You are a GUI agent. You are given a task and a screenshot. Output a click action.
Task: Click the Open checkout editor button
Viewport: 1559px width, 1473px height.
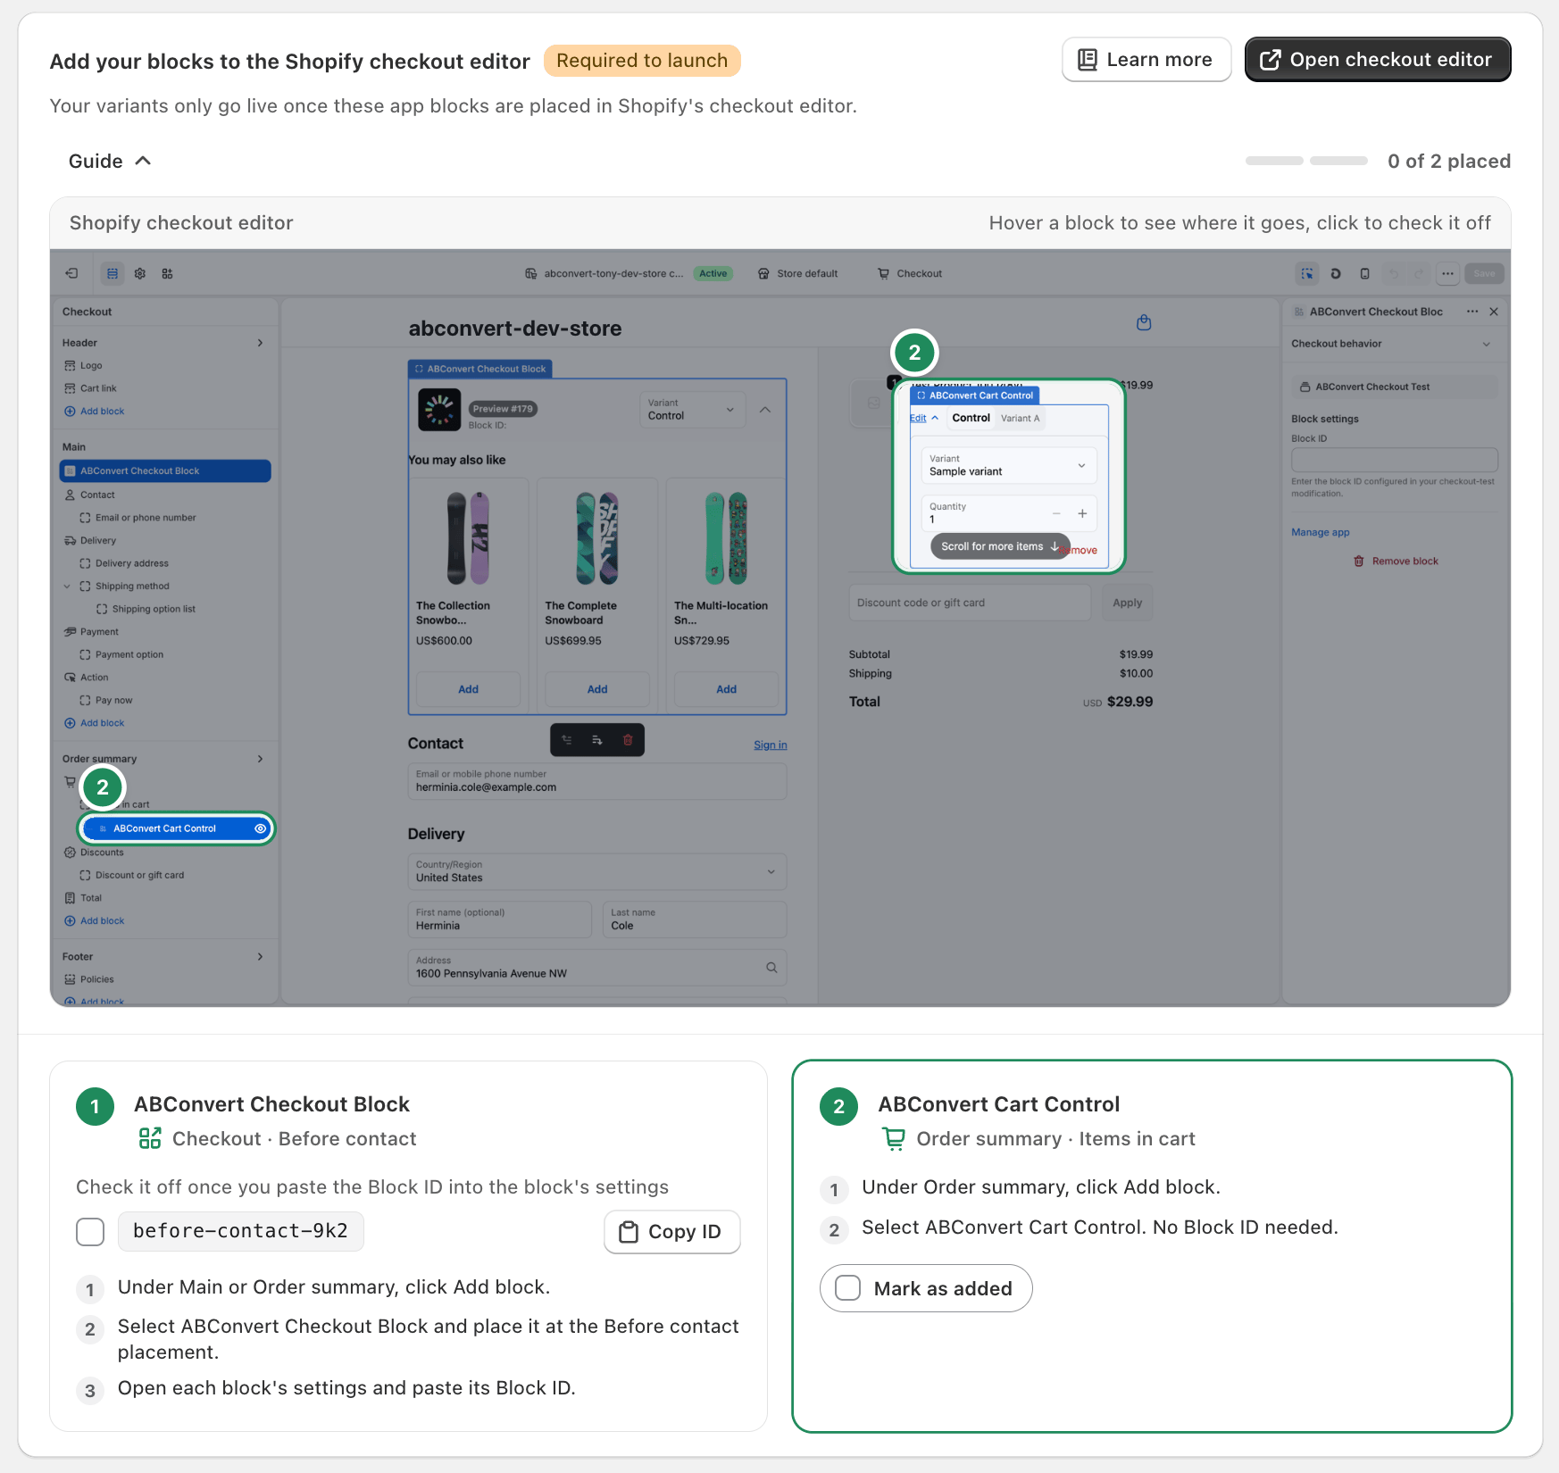point(1378,60)
